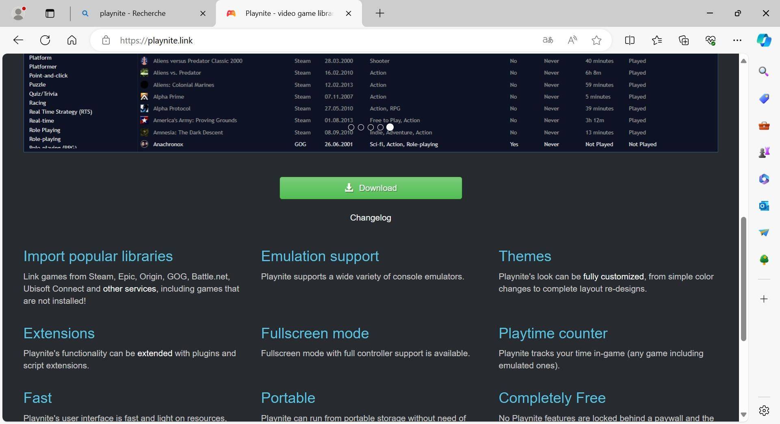The height and width of the screenshot is (424, 780).
Task: Click the 'Playtime counter' heading
Action: [x=553, y=333]
